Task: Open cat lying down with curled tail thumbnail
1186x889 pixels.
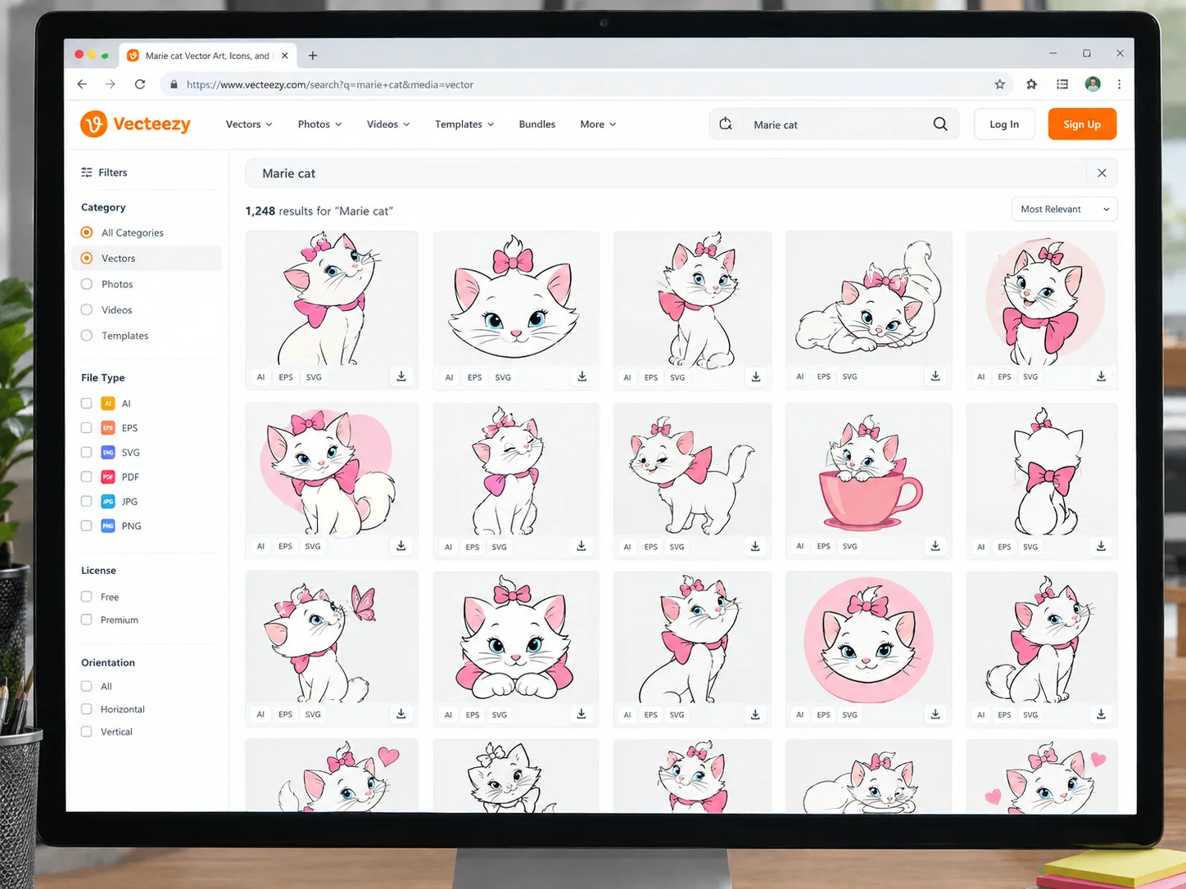Action: coord(869,298)
